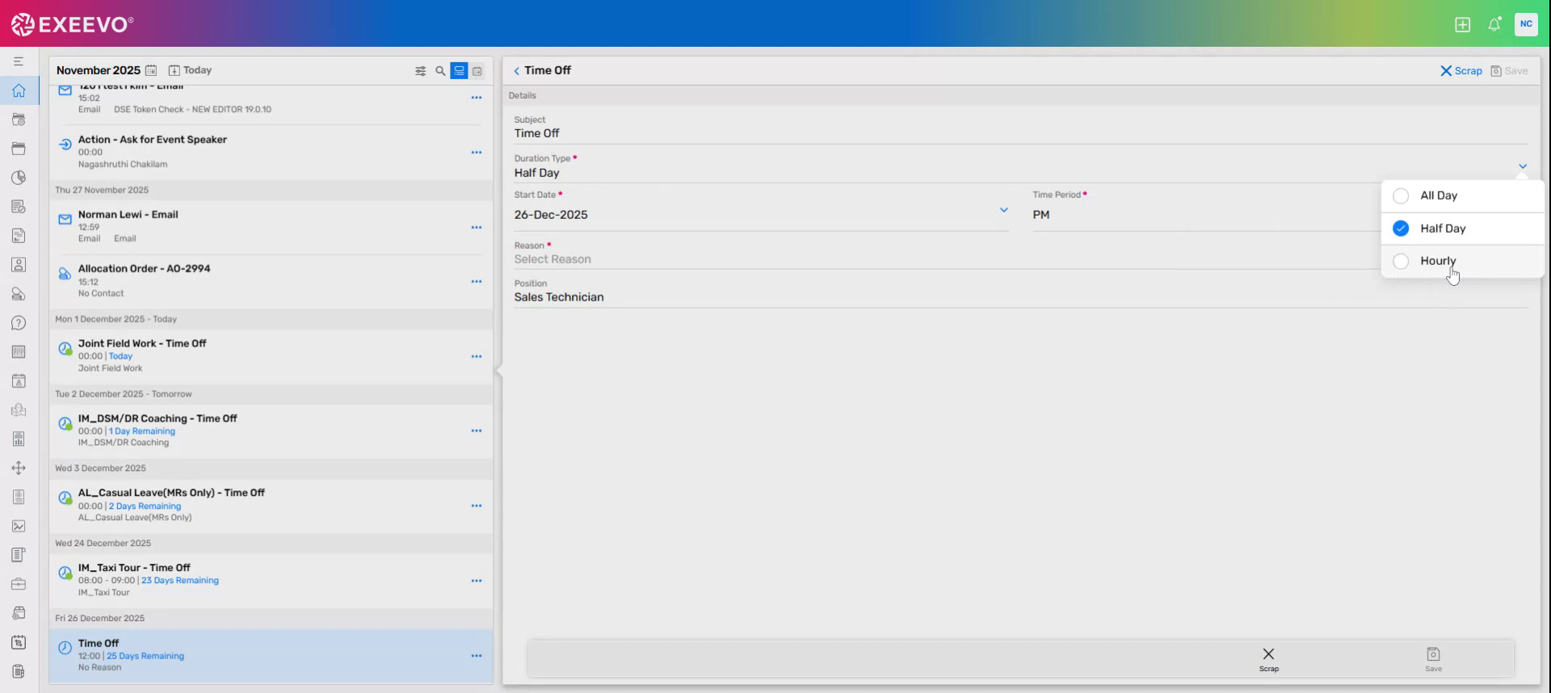Open the Time Period PM field
The height and width of the screenshot is (693, 1551).
1206,215
